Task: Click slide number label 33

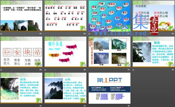Action: [40, 106]
